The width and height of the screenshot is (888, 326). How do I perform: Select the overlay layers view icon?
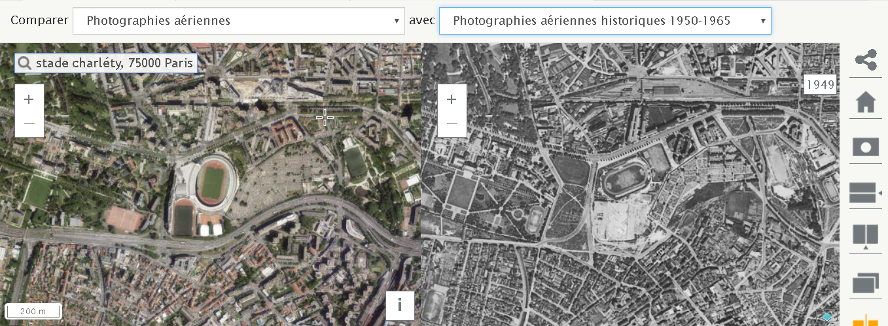point(866,283)
